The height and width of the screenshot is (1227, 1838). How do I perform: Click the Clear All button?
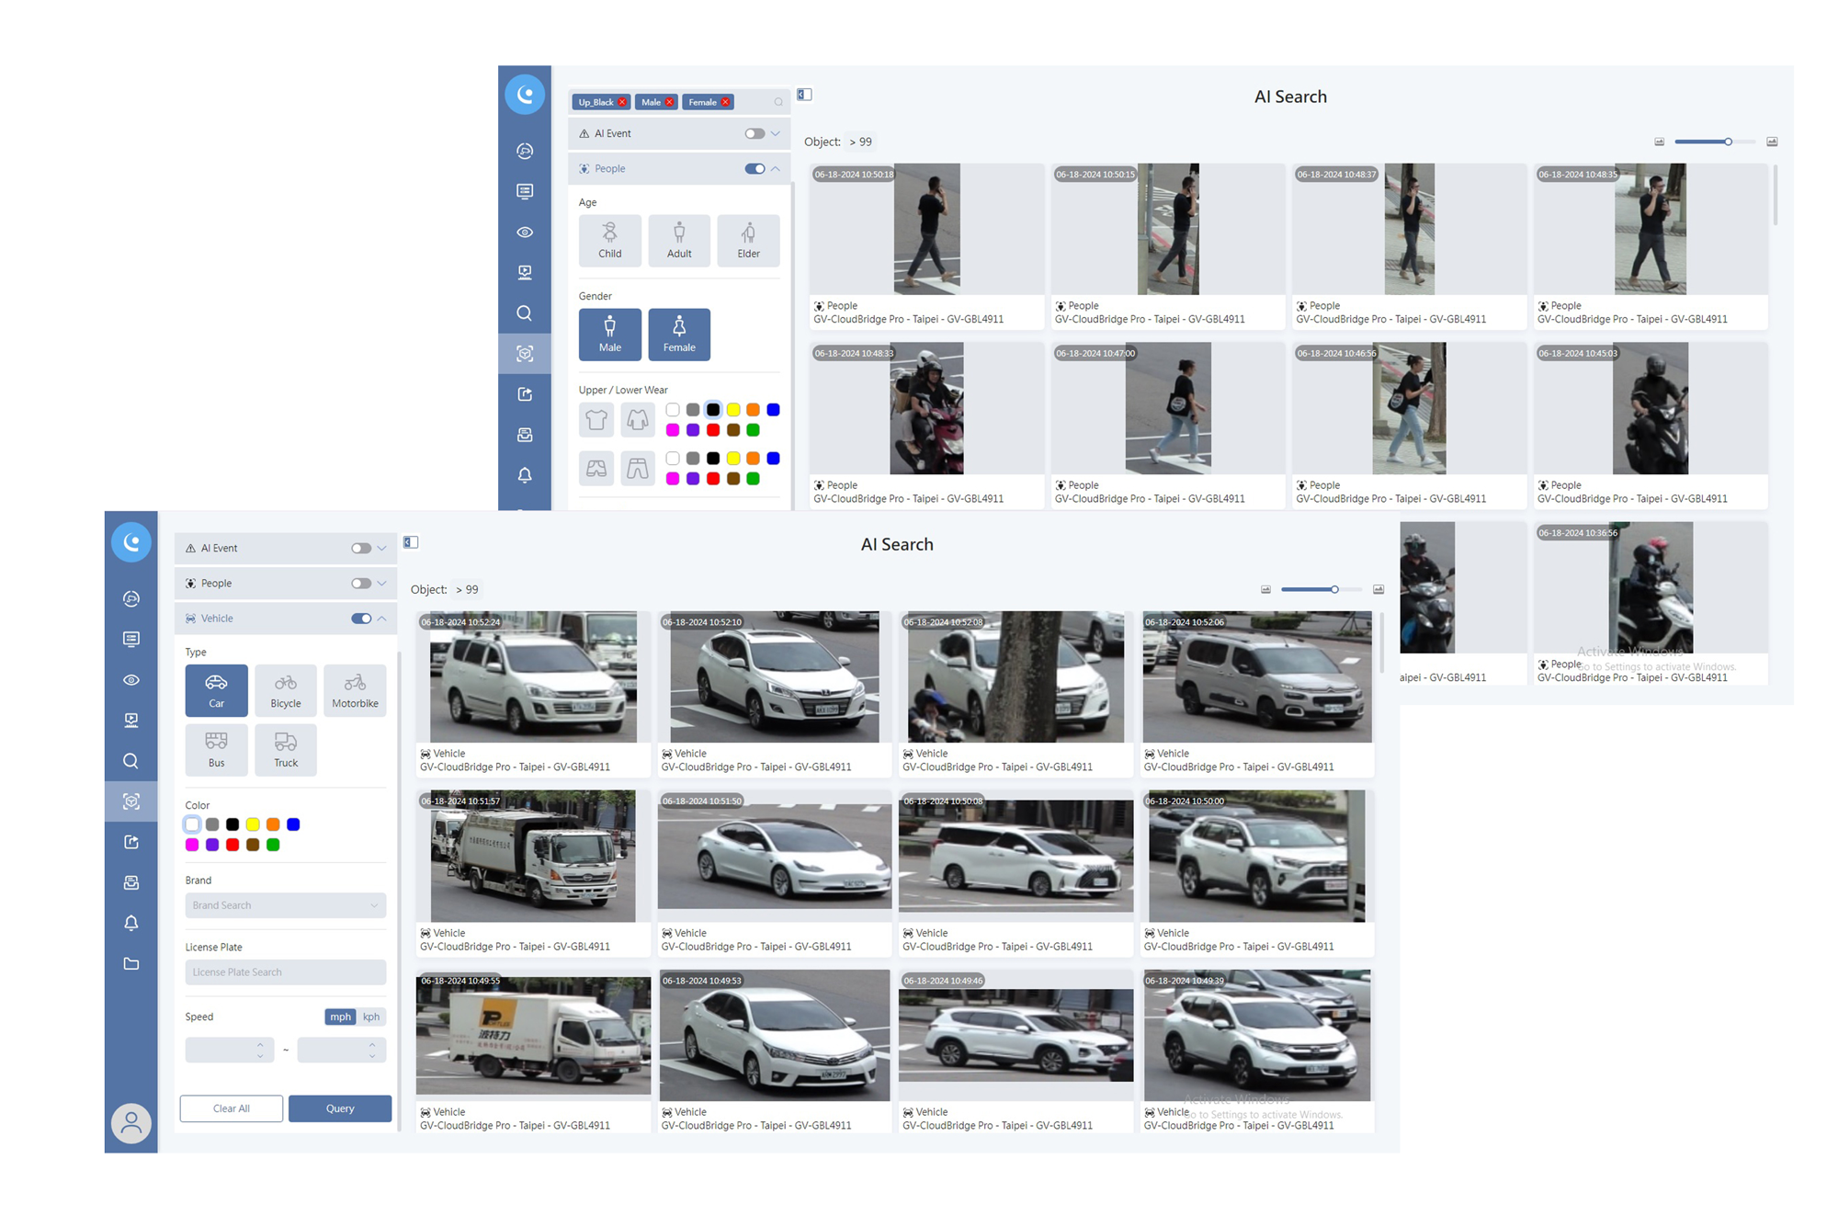(231, 1108)
